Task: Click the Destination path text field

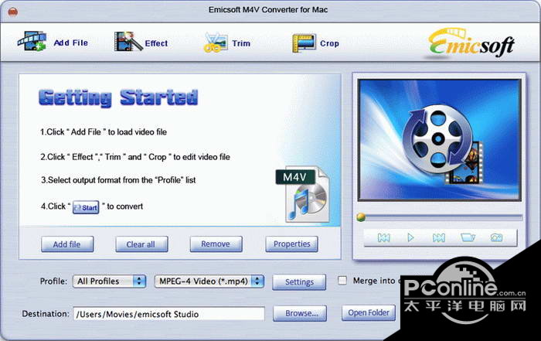Action: tap(169, 314)
